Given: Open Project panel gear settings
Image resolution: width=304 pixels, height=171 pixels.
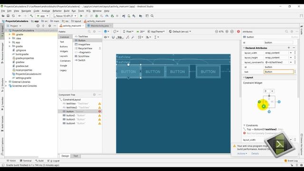Looking at the screenshot, I should coord(49,26).
